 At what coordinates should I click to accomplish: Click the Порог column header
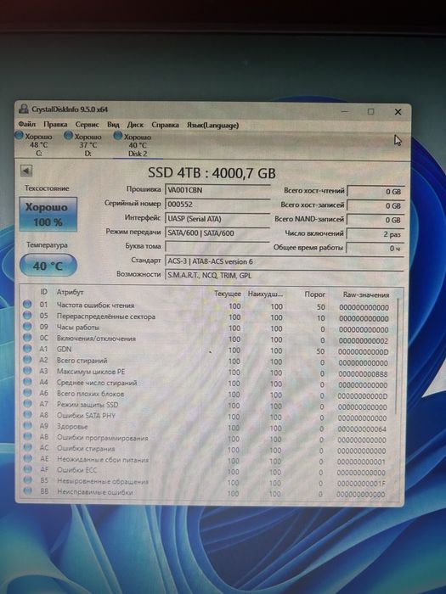(x=315, y=294)
